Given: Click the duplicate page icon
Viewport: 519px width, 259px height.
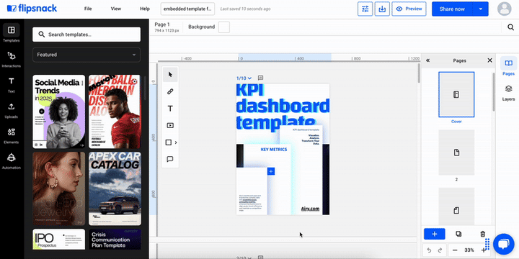Looking at the screenshot, I should [458, 234].
